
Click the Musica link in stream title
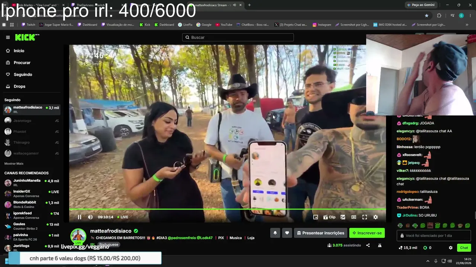pyautogui.click(x=236, y=238)
